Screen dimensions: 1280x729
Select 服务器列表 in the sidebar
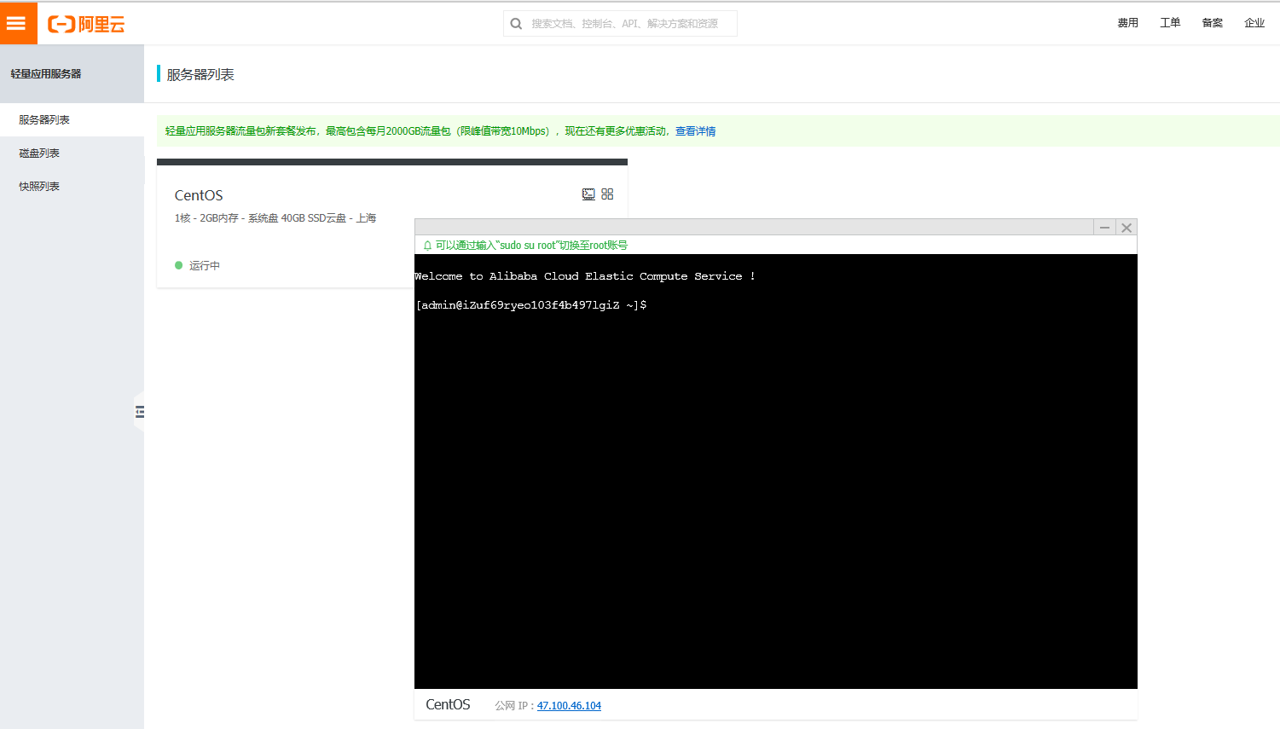coord(72,119)
